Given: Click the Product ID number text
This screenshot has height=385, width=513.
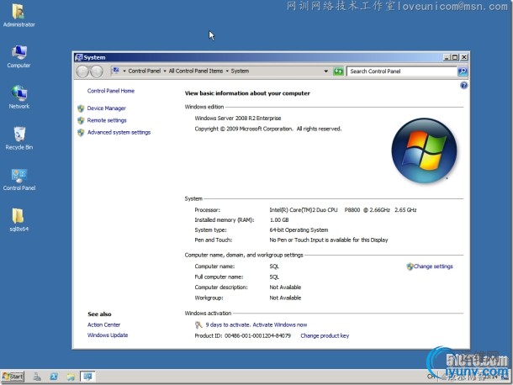Looking at the screenshot, I should 257,335.
